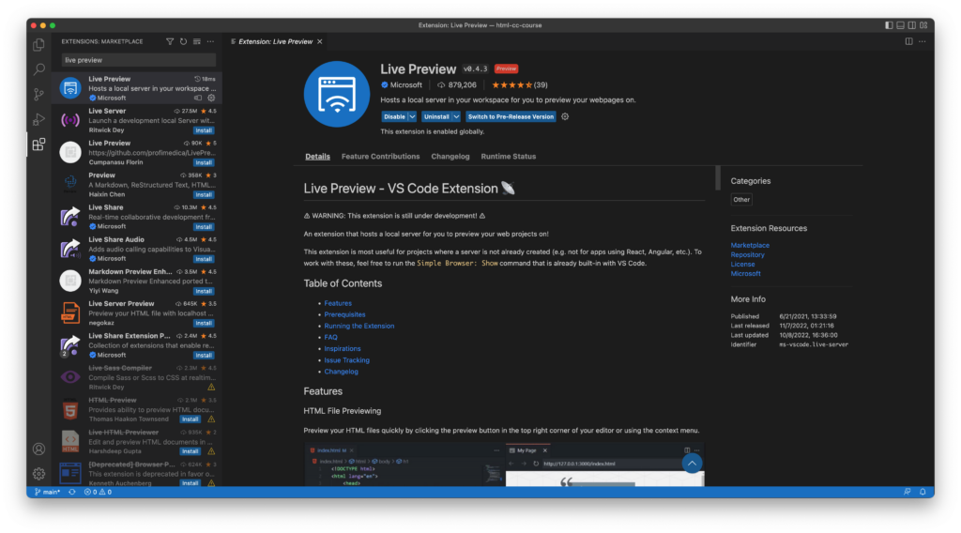Open the Feature Contributions tab
This screenshot has height=533, width=961.
[381, 156]
